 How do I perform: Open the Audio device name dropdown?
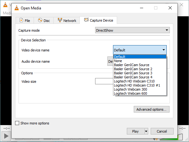(110, 61)
